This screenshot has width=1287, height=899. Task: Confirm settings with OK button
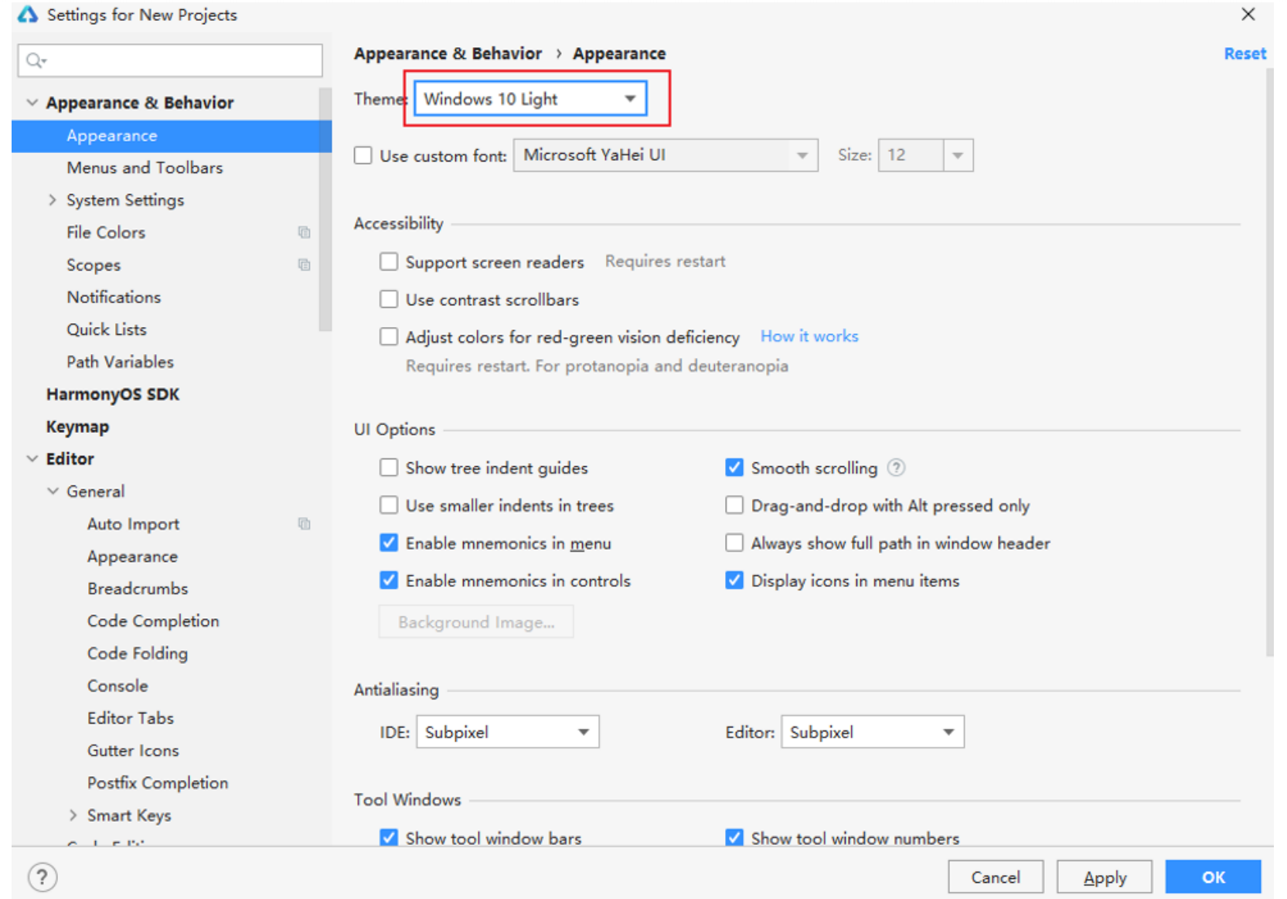pos(1213,877)
